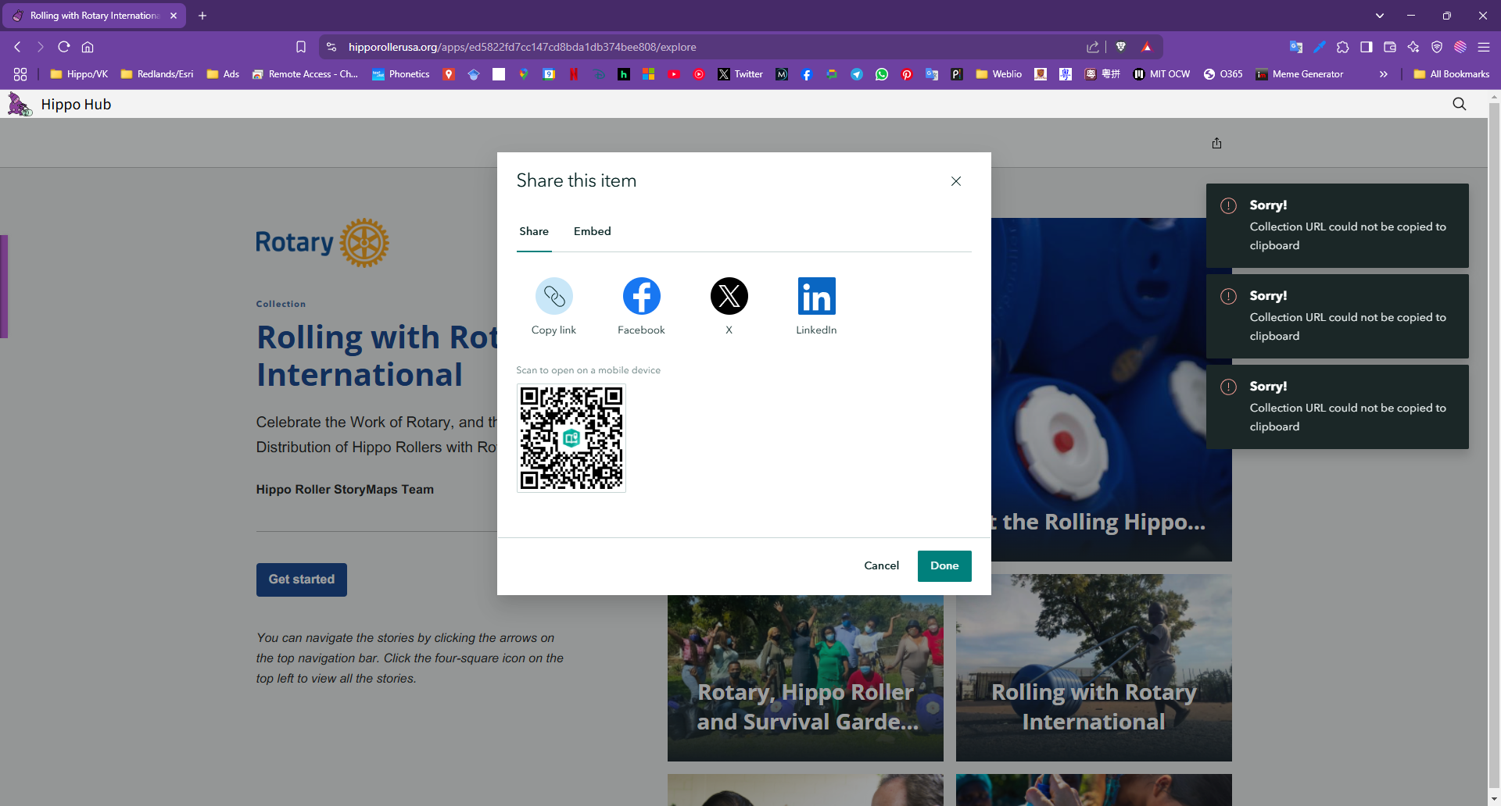The image size is (1501, 806).
Task: Open the Hippo Hub search
Action: coord(1460,104)
